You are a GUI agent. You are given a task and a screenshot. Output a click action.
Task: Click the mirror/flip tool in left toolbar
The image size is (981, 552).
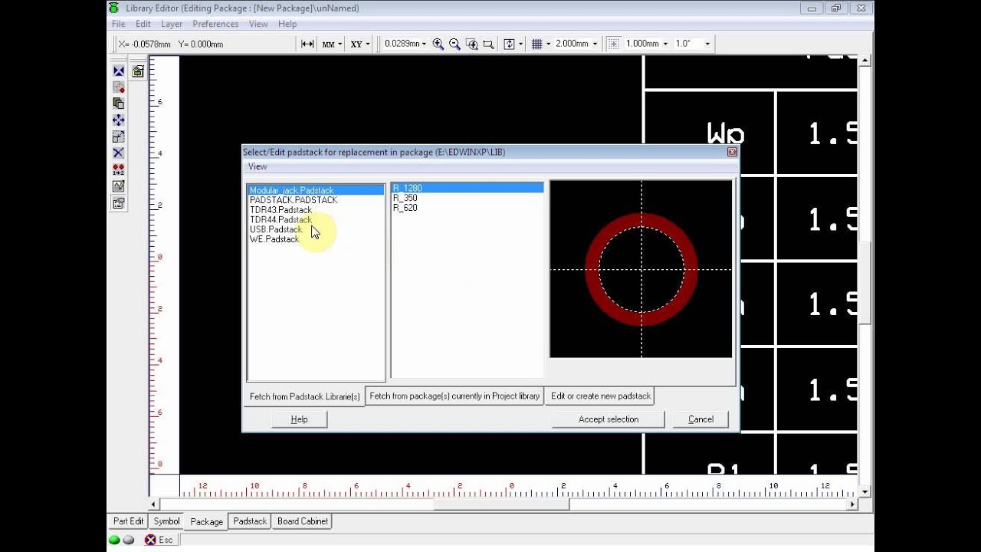point(118,71)
